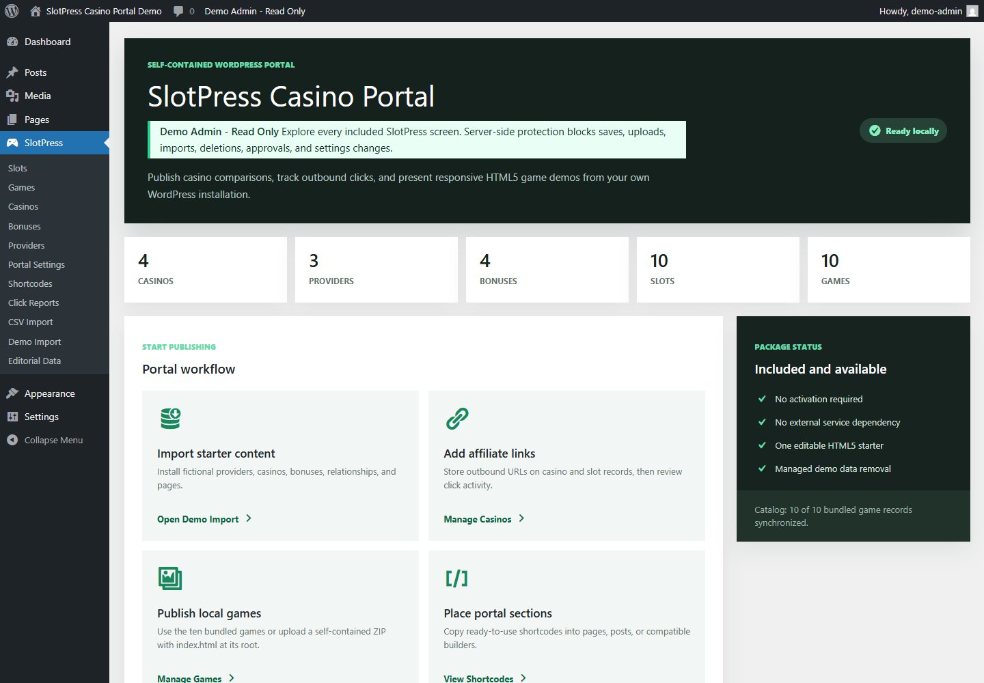Click "Catalog: 10 of 10 bundled game records" text
Viewport: 984px width, 683px height.
click(833, 510)
